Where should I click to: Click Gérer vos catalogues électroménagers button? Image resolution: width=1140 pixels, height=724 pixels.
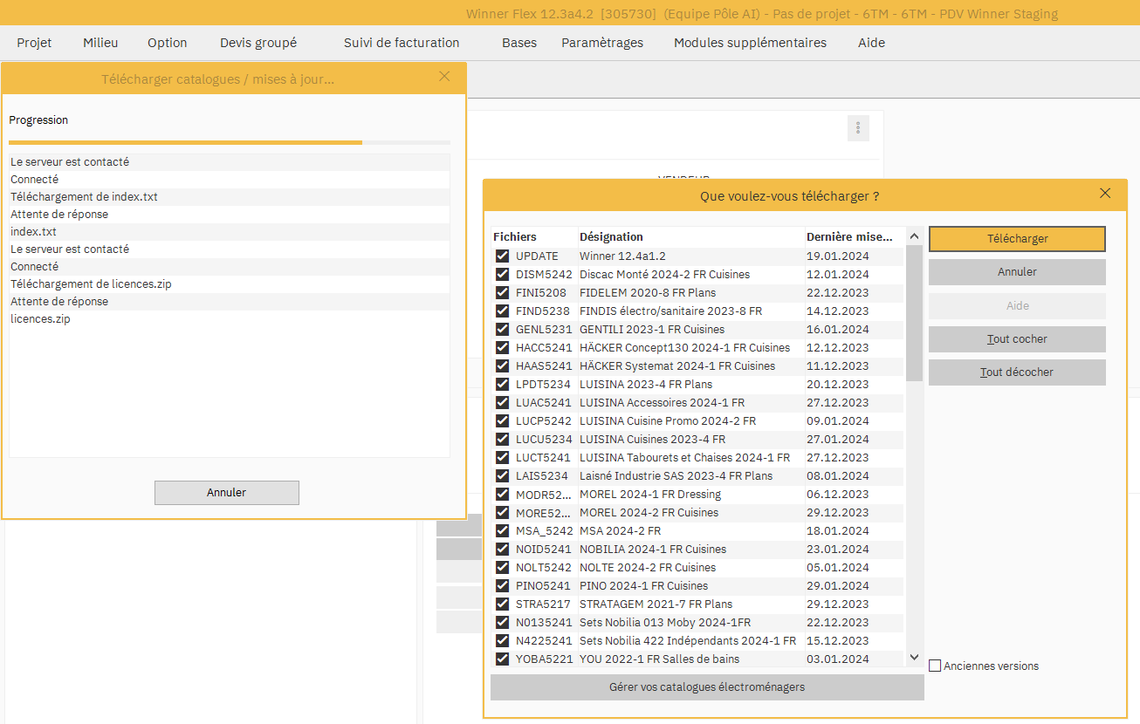coord(706,687)
